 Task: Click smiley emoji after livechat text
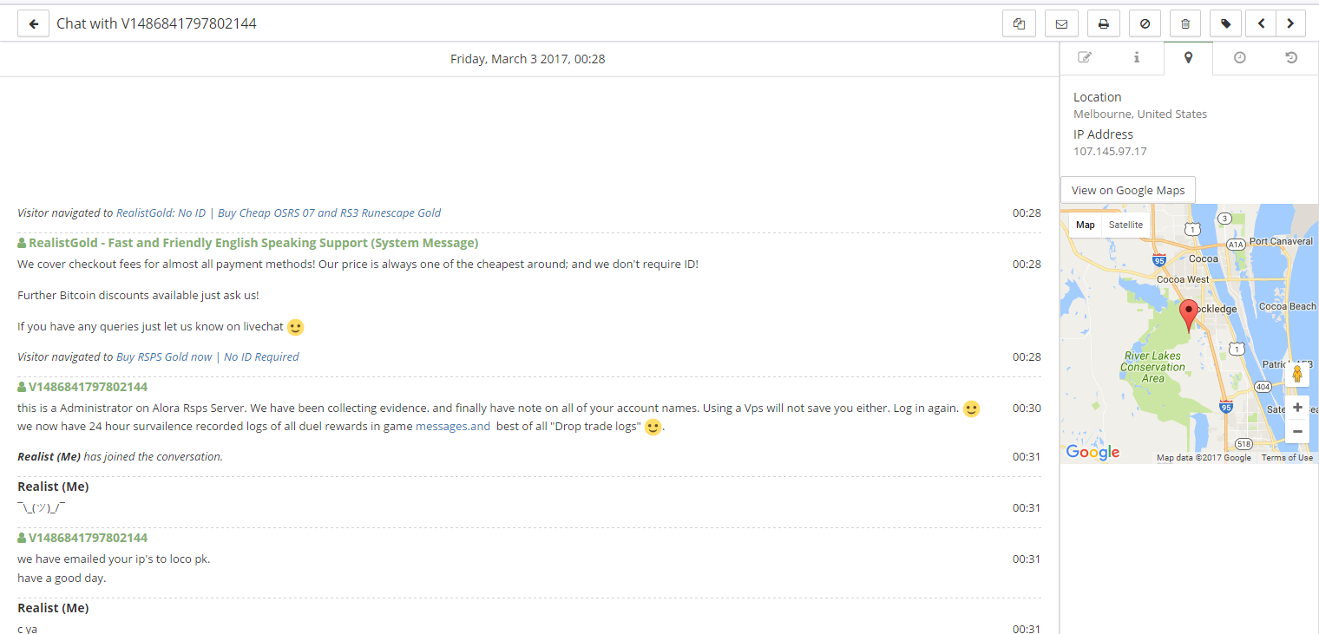pos(295,328)
